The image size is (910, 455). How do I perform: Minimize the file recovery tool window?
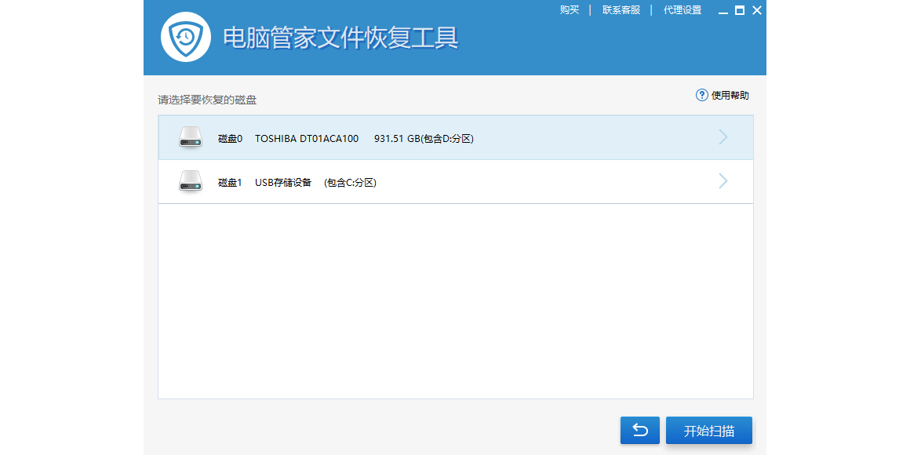pyautogui.click(x=720, y=10)
